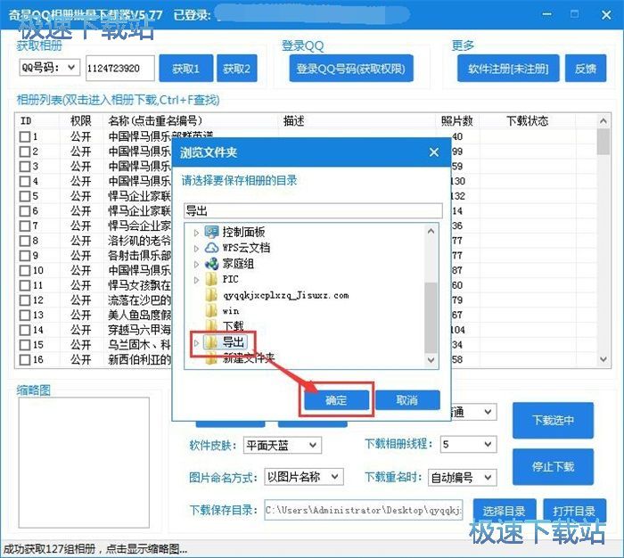Select album 8 checkbox
Screen dimensions: 624x558
(x=25, y=241)
